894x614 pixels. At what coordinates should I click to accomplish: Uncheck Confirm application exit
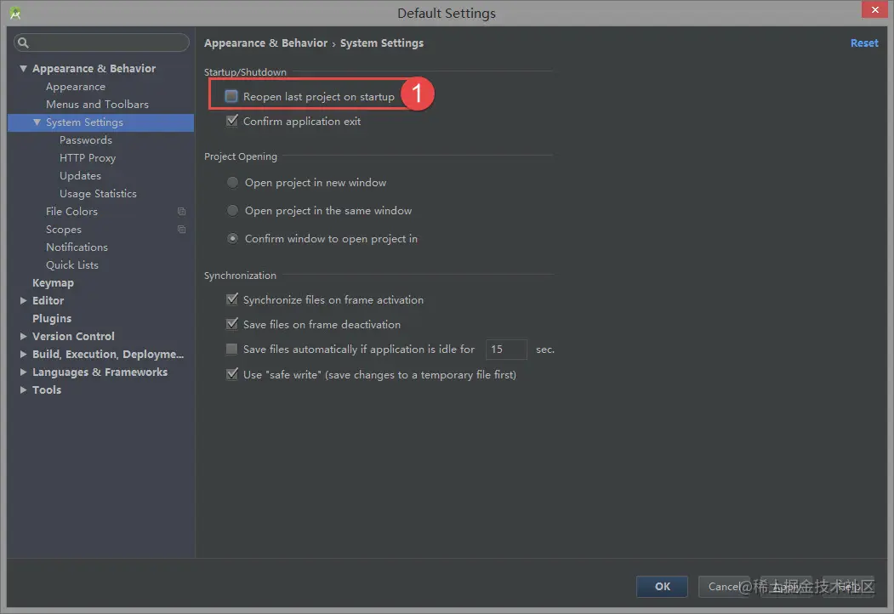232,121
